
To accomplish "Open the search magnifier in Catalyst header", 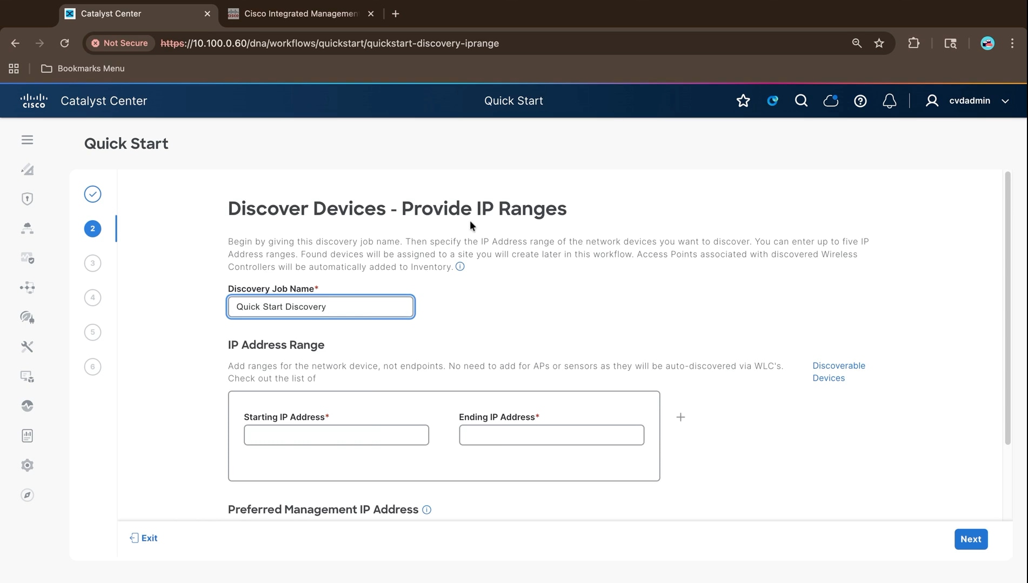I will [x=801, y=101].
